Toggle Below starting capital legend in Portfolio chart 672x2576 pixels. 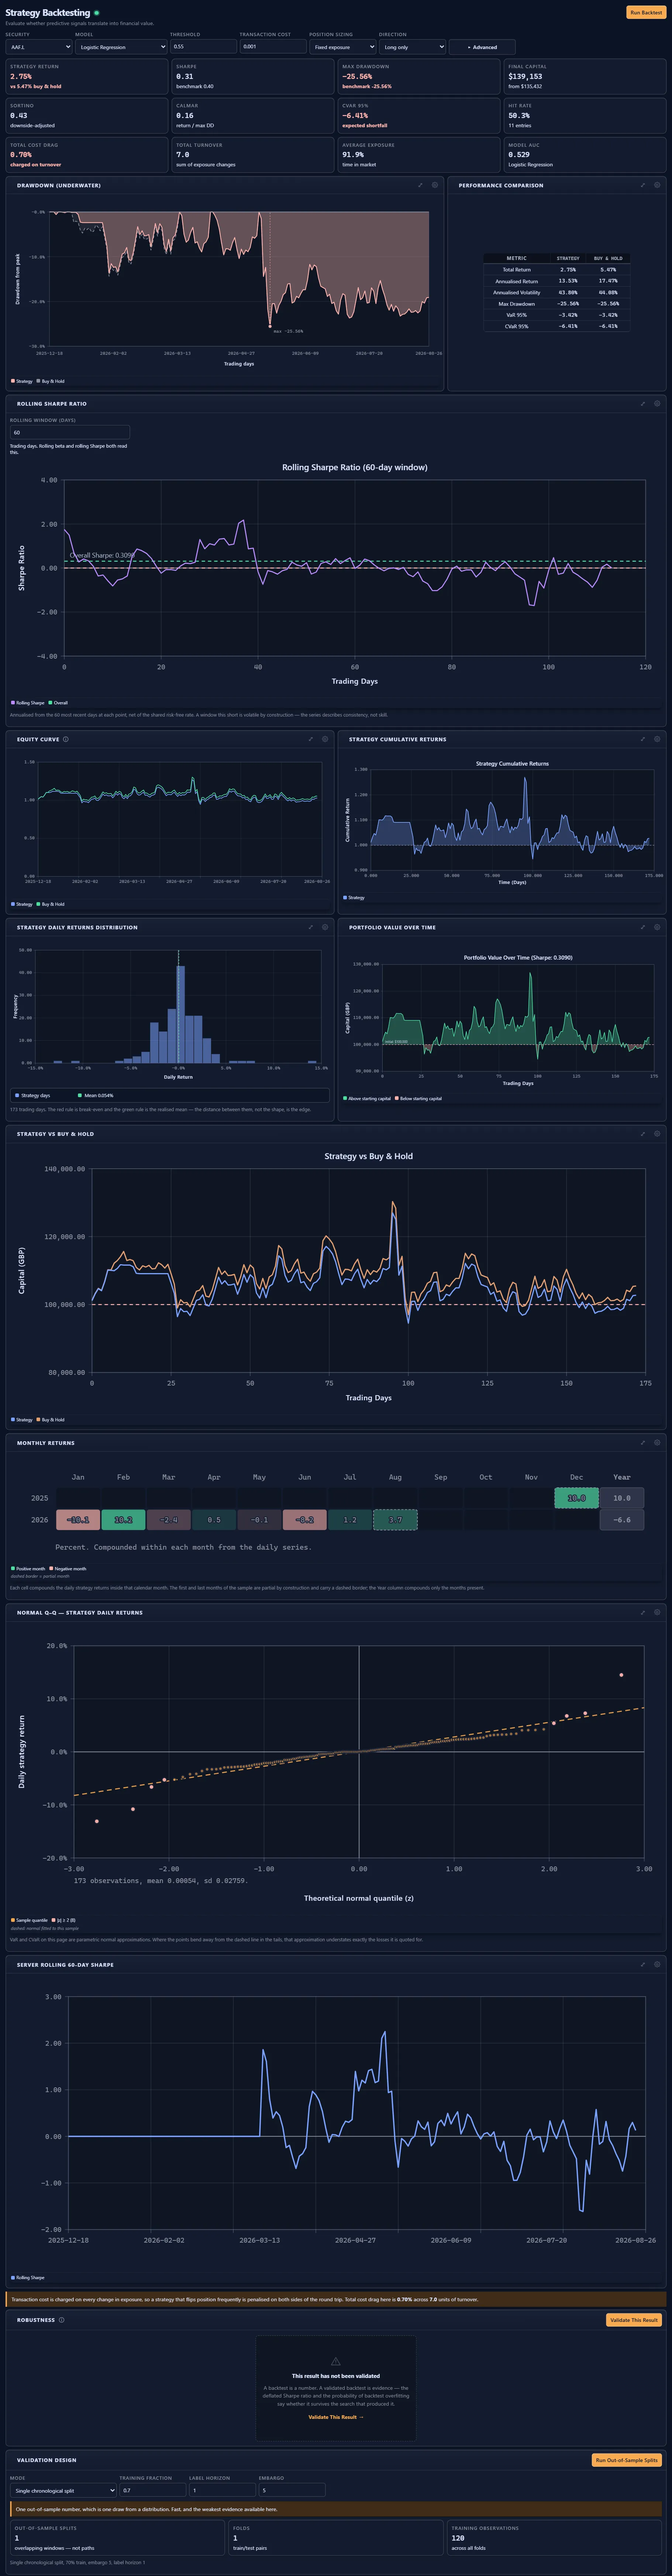pos(418,1098)
